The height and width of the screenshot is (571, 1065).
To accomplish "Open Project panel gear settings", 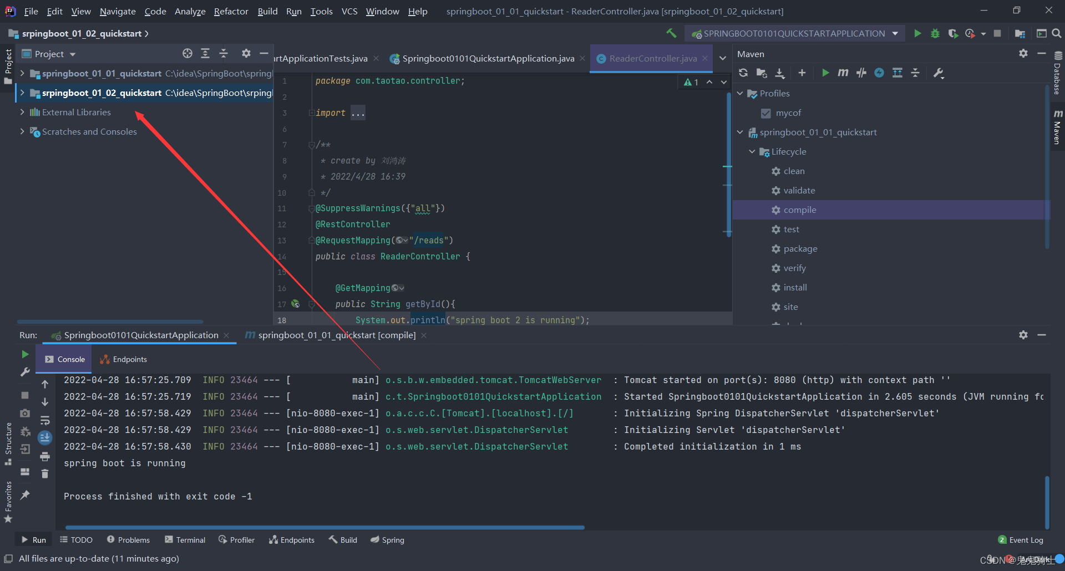I will coord(246,53).
